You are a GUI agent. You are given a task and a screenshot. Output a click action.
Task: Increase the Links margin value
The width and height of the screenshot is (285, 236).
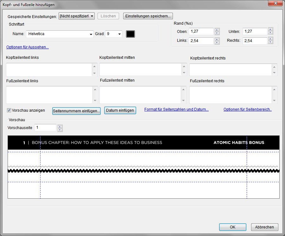click(217, 39)
